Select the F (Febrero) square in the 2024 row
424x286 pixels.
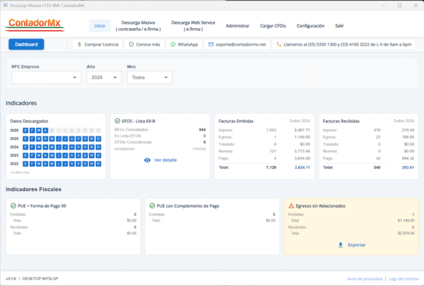(x=32, y=147)
